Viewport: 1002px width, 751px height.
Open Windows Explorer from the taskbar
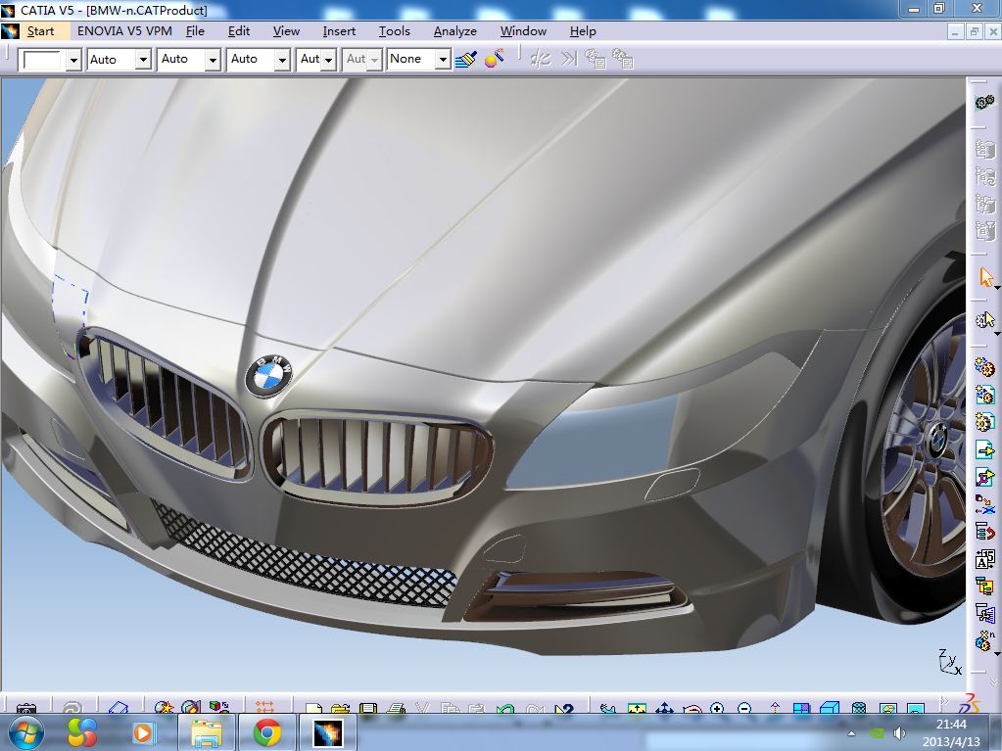click(207, 732)
